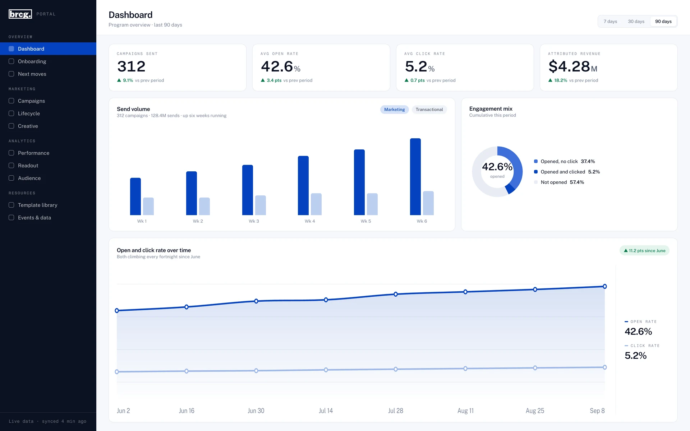
Task: Click the 11.2 pts since June badge
Action: pyautogui.click(x=644, y=251)
